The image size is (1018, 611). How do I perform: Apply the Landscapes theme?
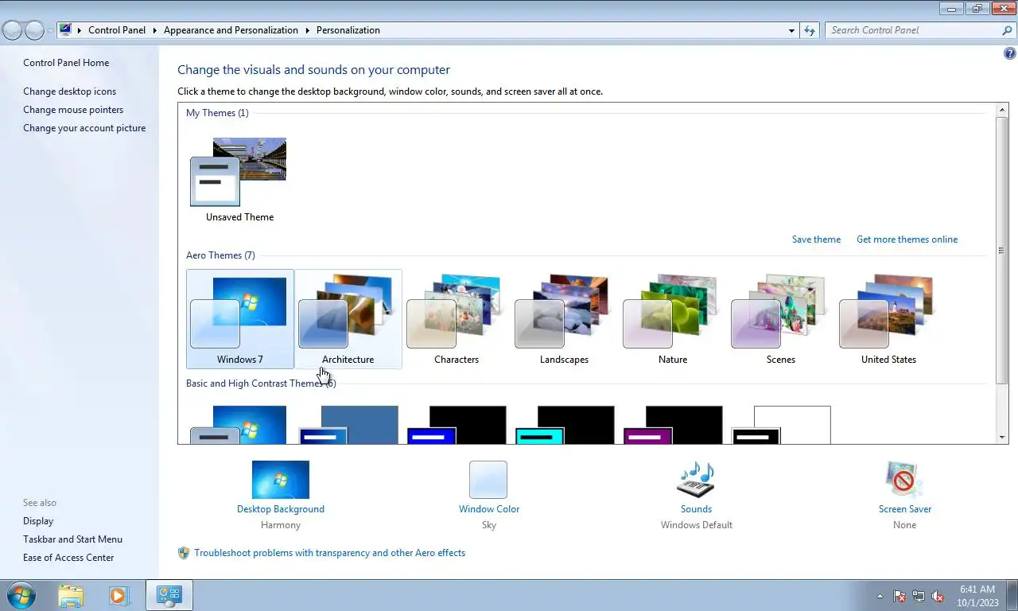[565, 319]
